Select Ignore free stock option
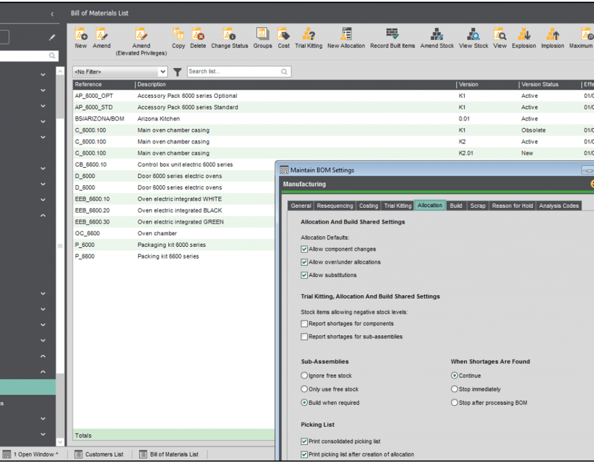The width and height of the screenshot is (594, 464). [x=304, y=376]
